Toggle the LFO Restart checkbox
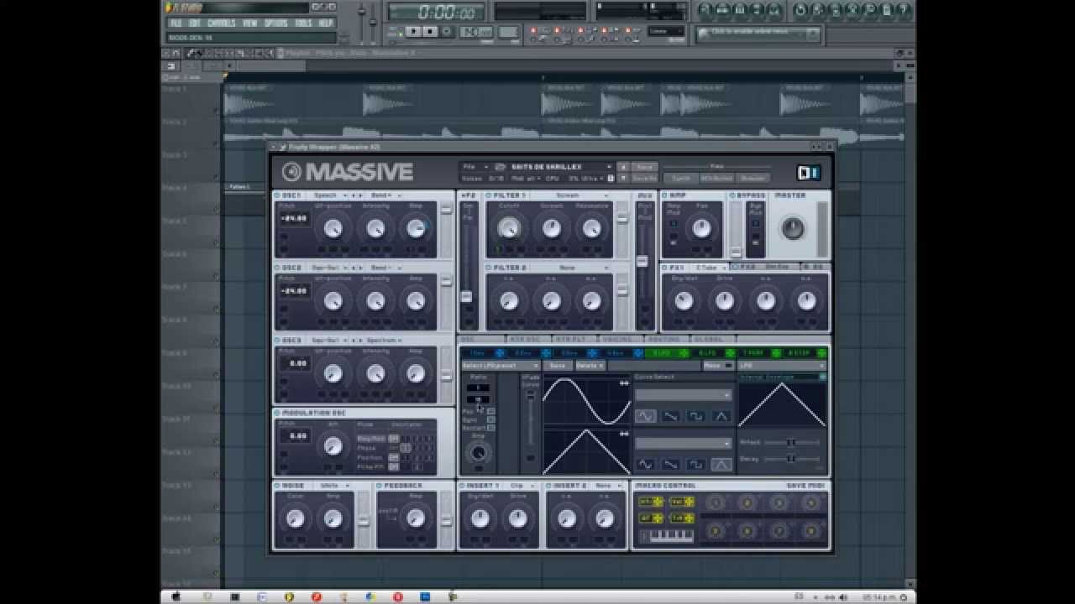The image size is (1075, 604). (x=491, y=428)
